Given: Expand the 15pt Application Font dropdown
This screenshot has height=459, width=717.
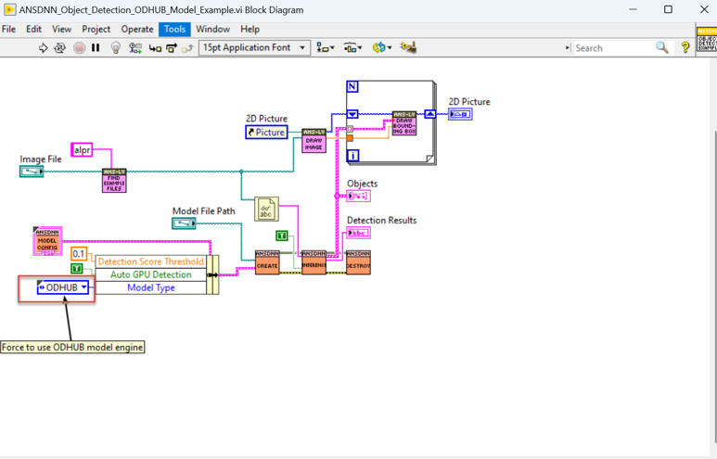Looking at the screenshot, I should tap(253, 48).
